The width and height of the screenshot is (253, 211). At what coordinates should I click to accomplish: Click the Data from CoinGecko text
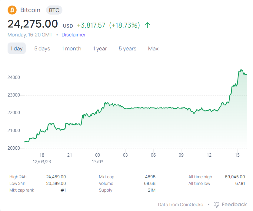181,205
